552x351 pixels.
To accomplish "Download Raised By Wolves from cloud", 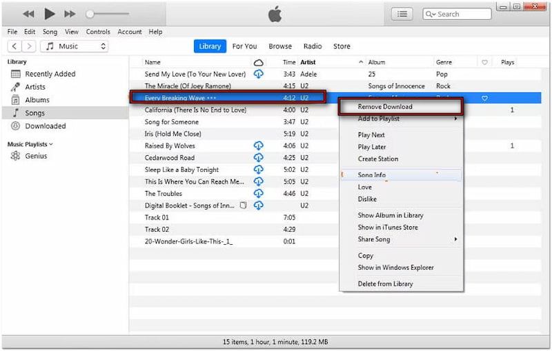I will (258, 146).
